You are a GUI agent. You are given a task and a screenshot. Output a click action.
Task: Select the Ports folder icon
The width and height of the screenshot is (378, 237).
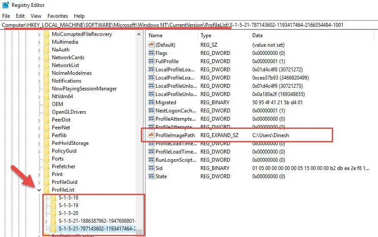46,159
